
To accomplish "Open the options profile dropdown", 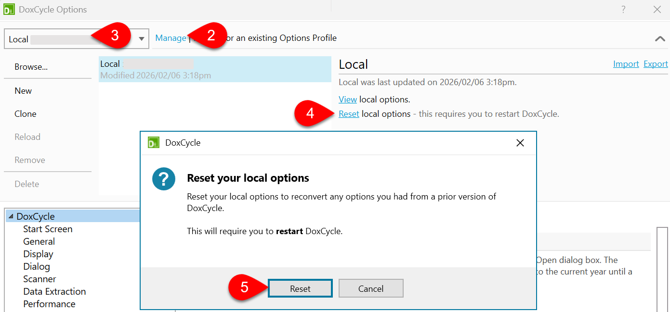I will pyautogui.click(x=143, y=38).
